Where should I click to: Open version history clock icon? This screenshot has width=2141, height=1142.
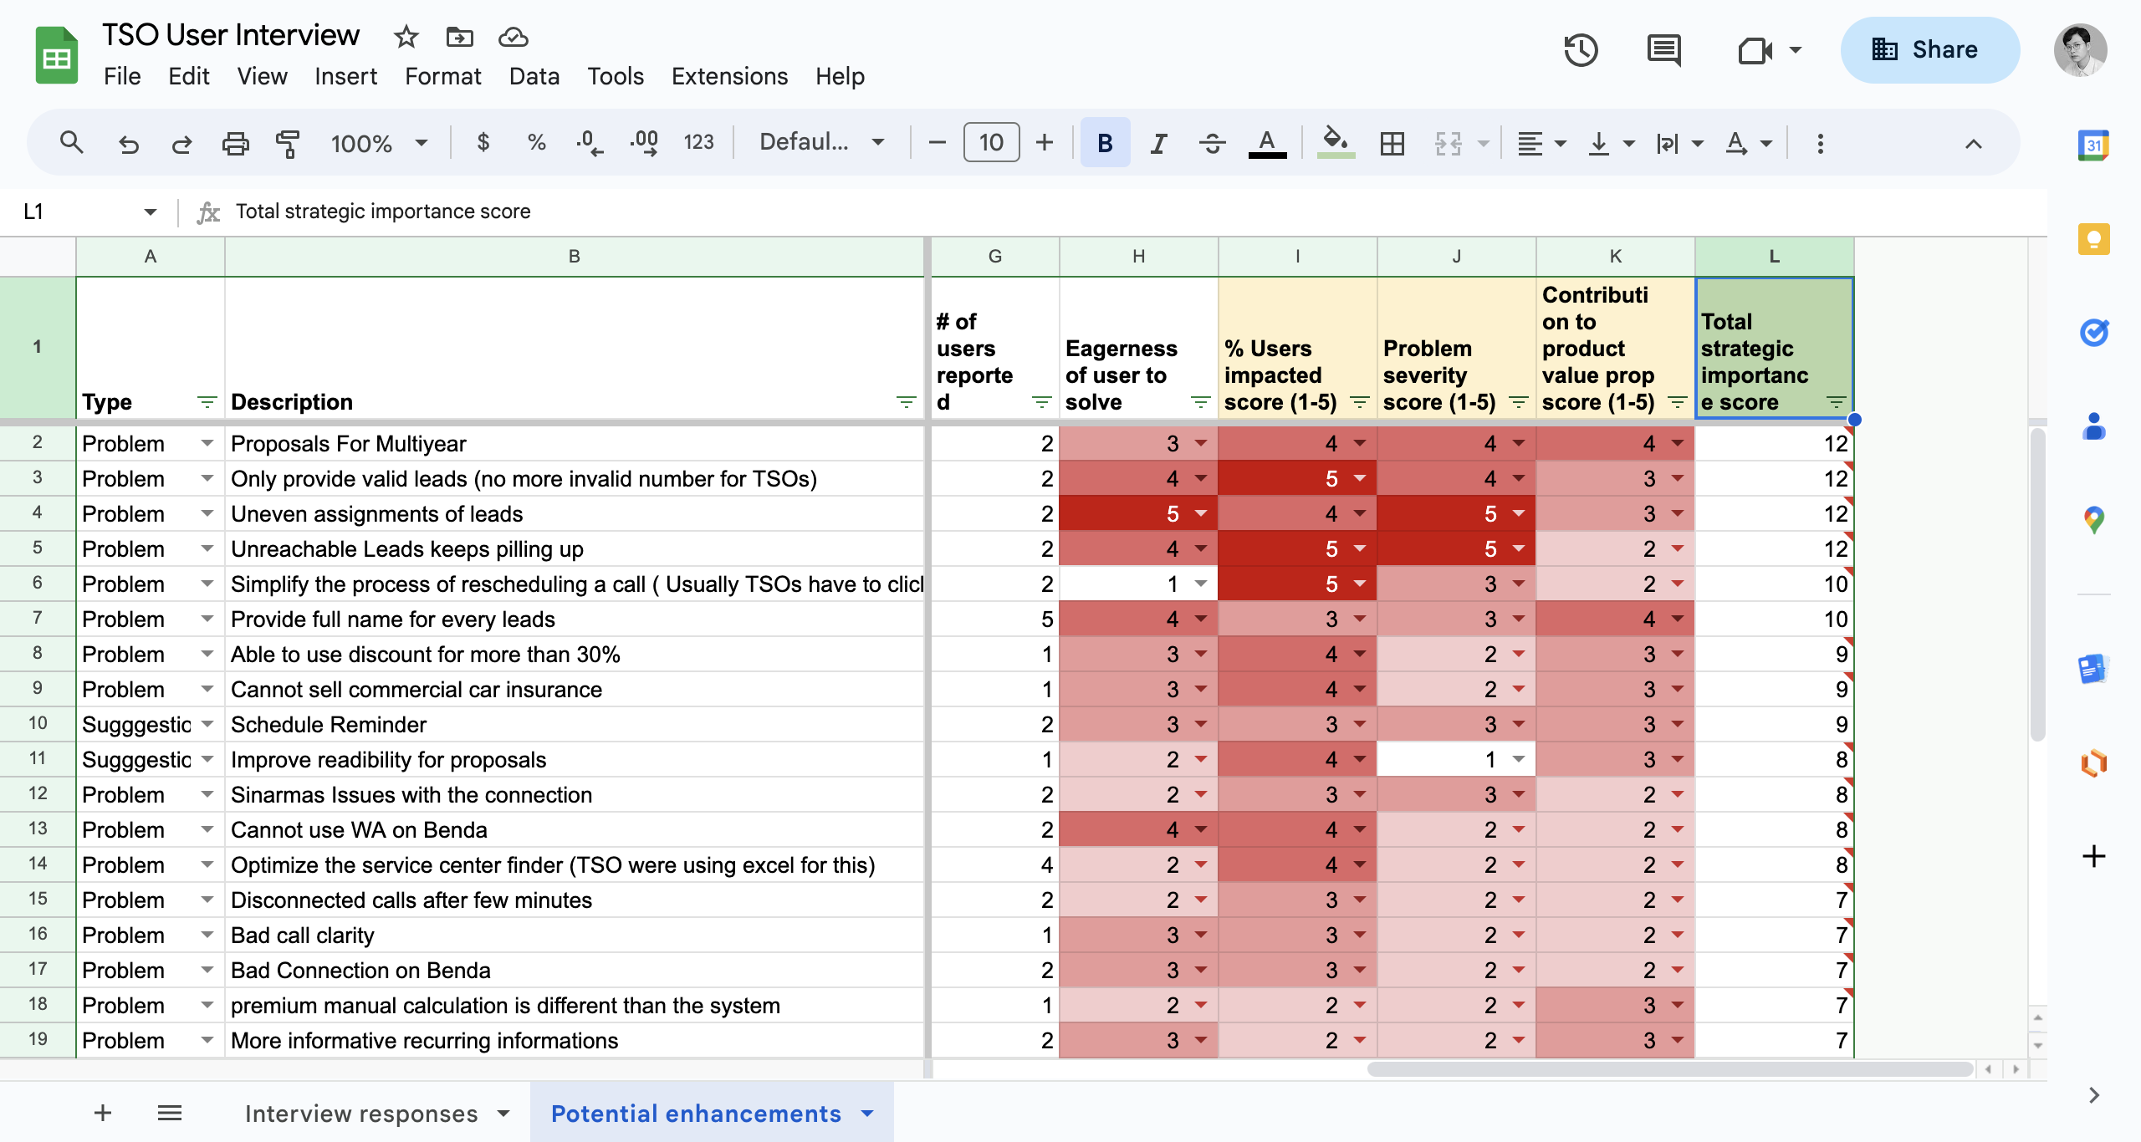tap(1581, 50)
